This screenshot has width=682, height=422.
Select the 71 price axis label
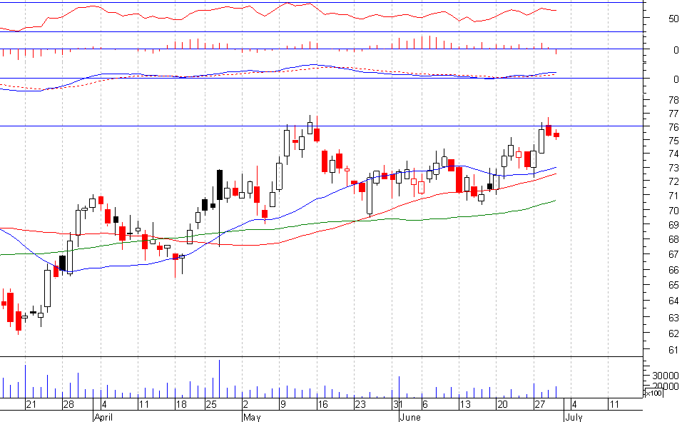coord(673,196)
